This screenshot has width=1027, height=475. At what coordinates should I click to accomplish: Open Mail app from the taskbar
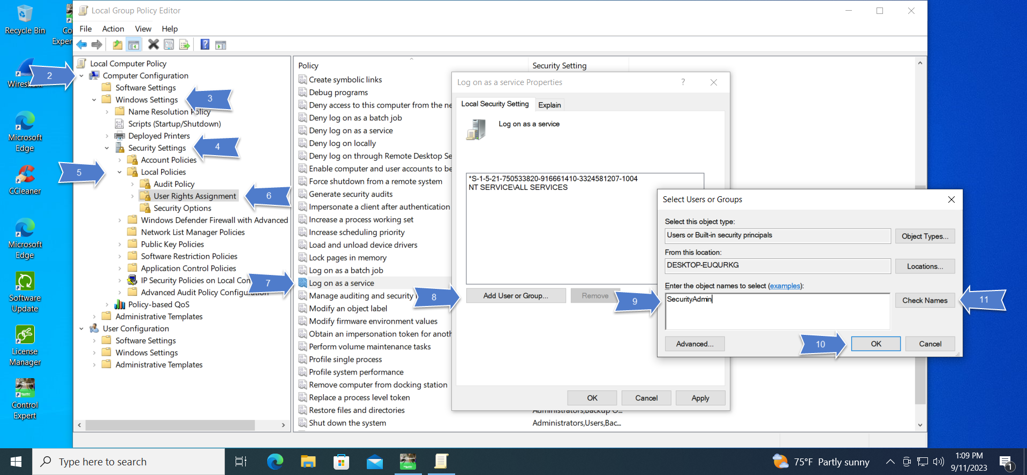375,462
